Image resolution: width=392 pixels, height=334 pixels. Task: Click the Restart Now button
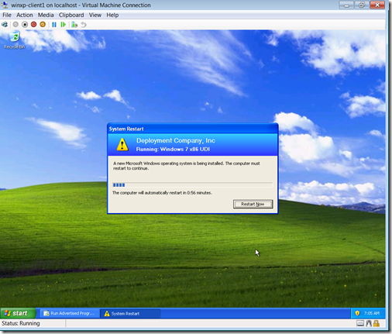click(x=253, y=204)
